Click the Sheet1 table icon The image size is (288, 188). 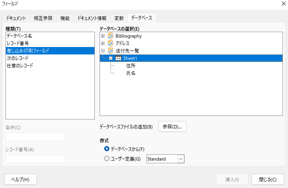pos(118,58)
